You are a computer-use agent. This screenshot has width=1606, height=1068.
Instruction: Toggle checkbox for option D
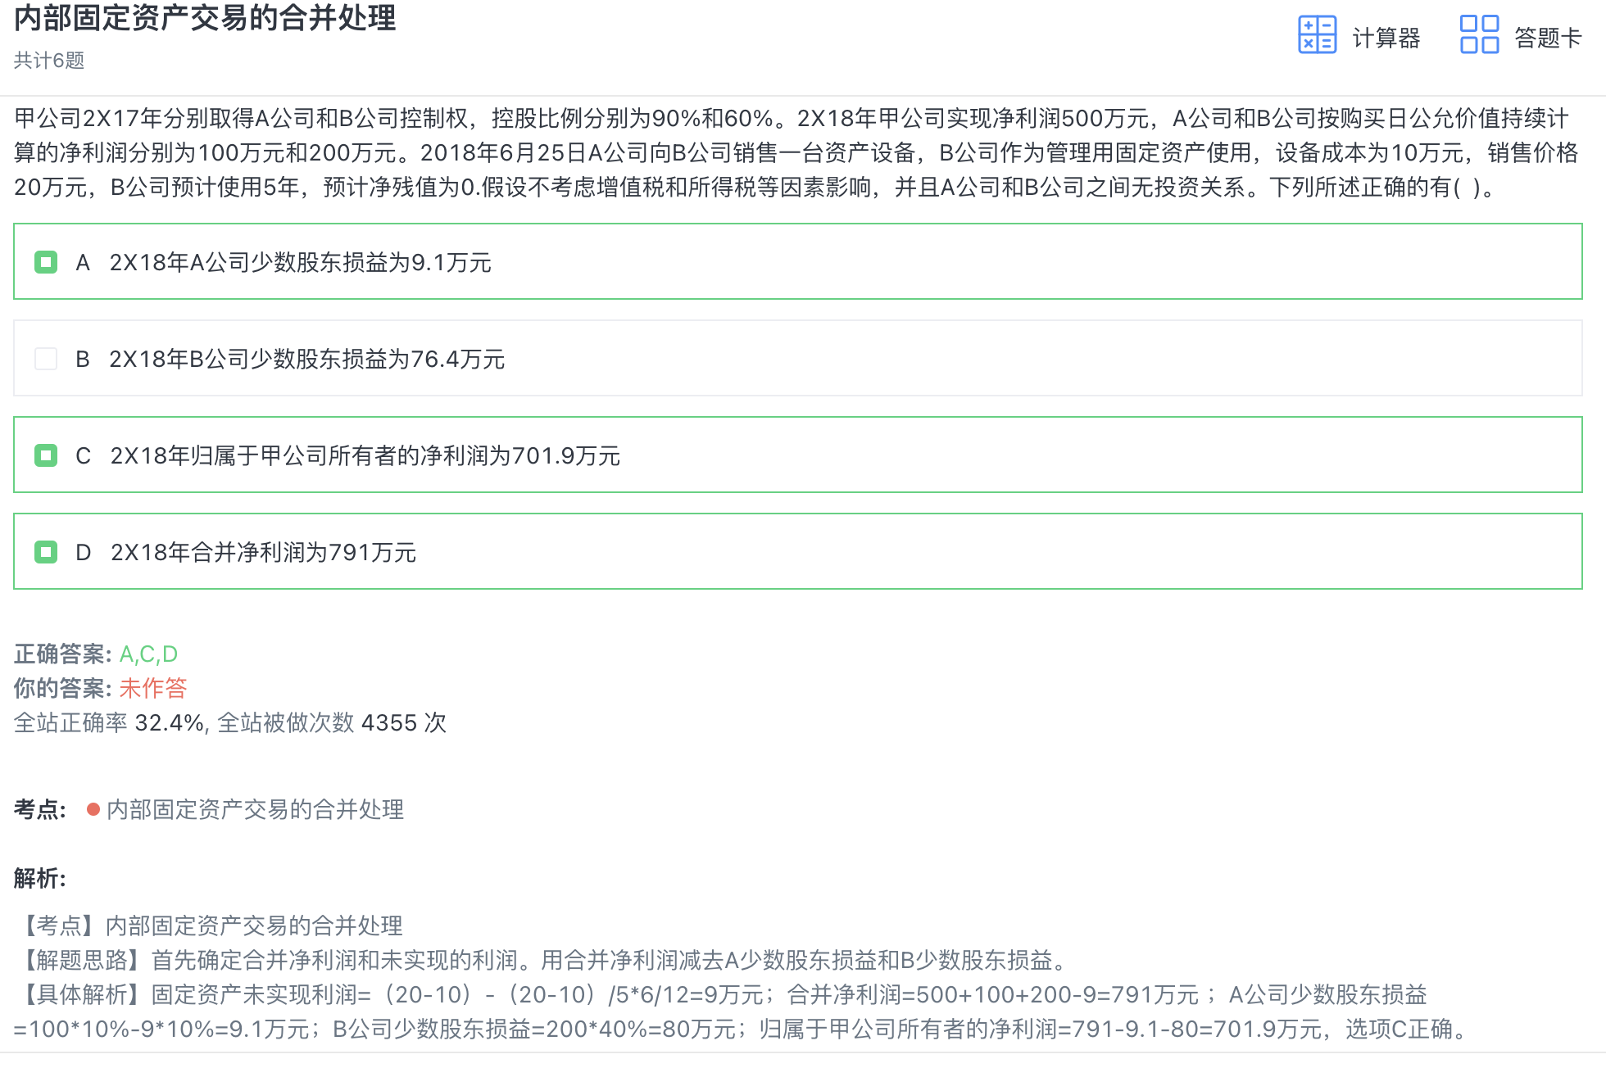[x=46, y=552]
